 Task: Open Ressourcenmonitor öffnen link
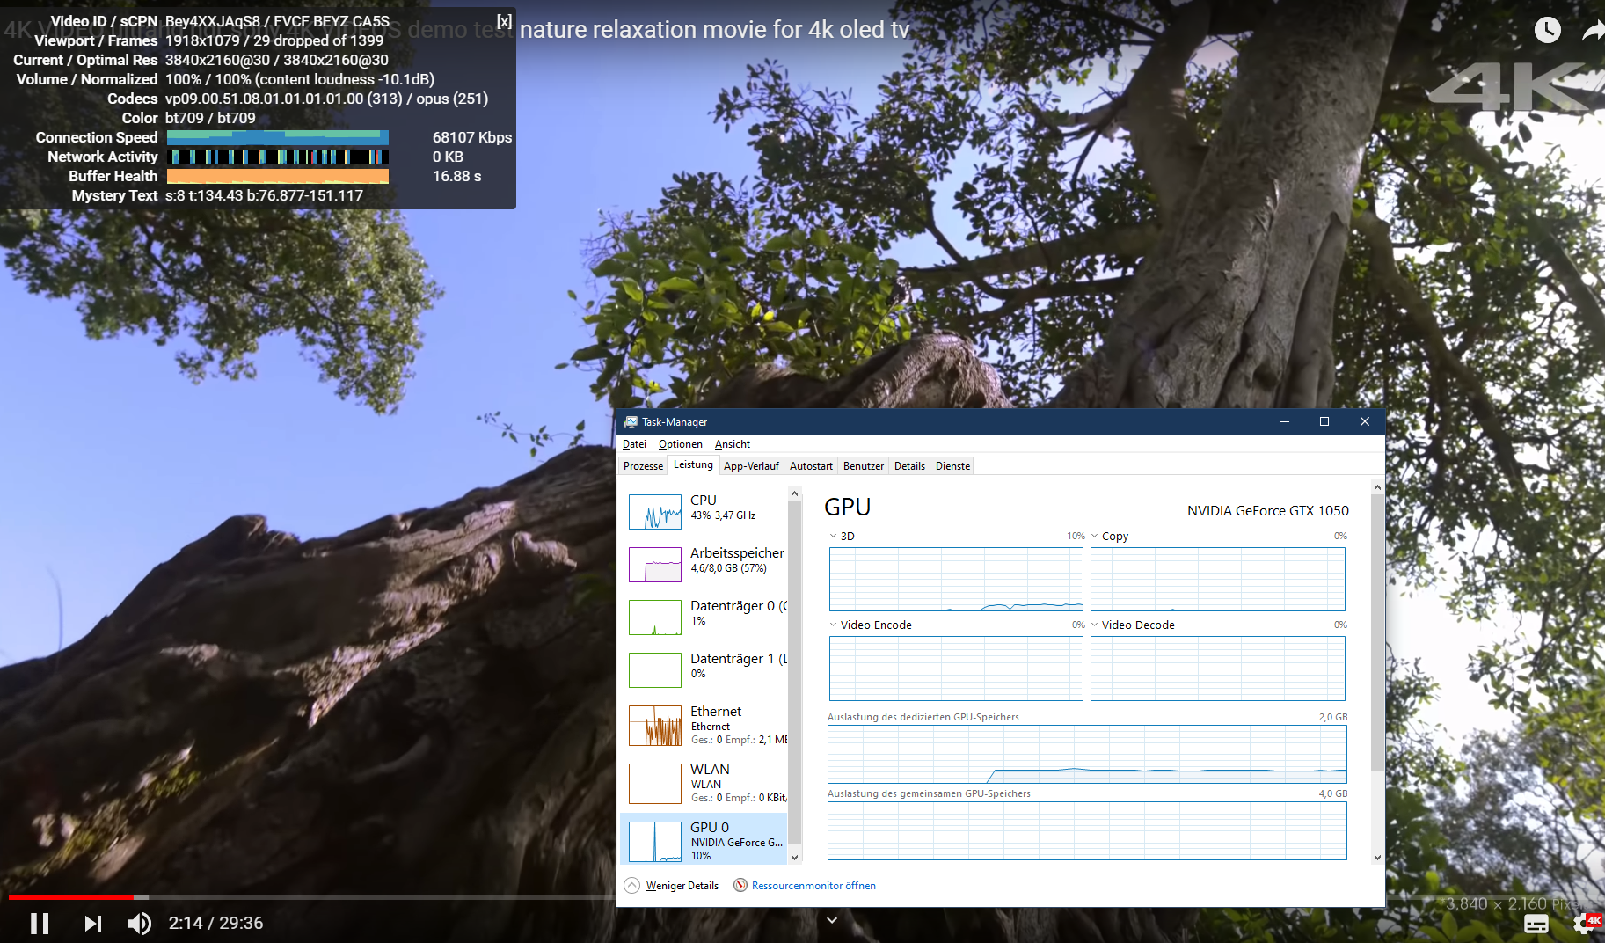tap(813, 886)
